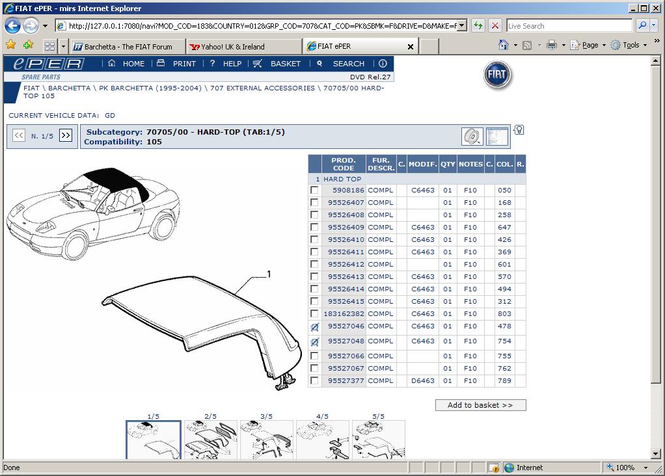Click the crossed-out icon for part 95527048
This screenshot has height=476, width=665.
315,341
